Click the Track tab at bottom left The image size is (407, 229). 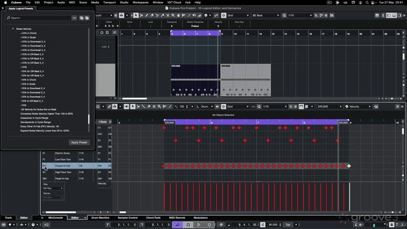(8, 218)
